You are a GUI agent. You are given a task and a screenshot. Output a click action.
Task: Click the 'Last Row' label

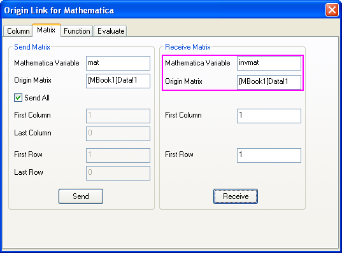tap(29, 172)
